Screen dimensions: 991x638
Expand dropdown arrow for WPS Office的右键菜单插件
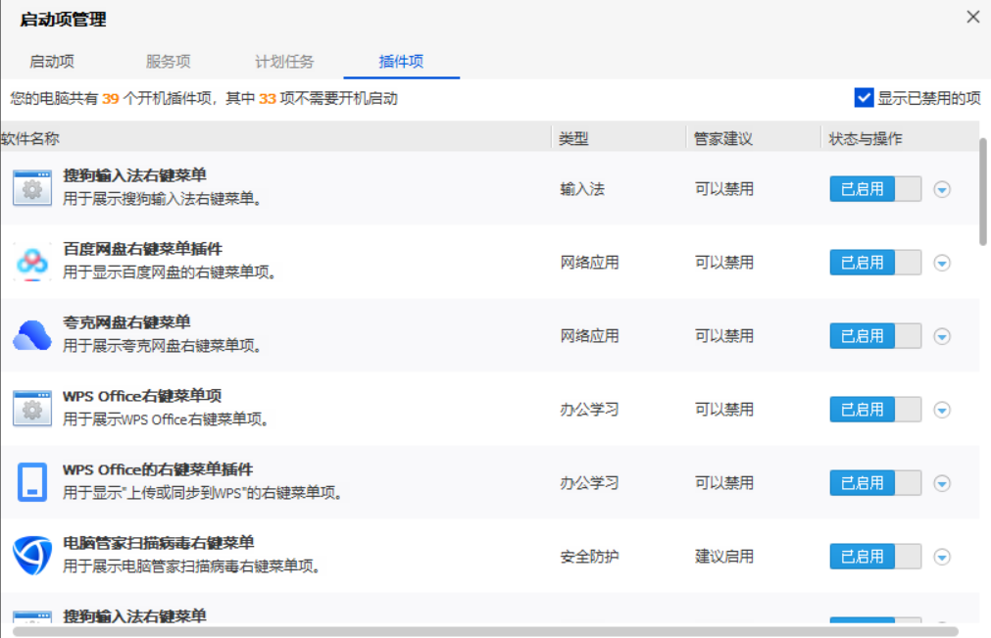pos(942,483)
